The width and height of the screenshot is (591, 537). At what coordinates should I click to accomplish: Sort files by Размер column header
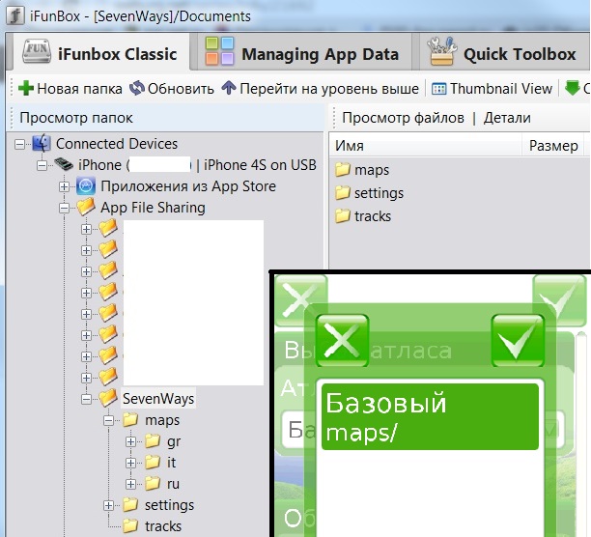click(x=553, y=146)
